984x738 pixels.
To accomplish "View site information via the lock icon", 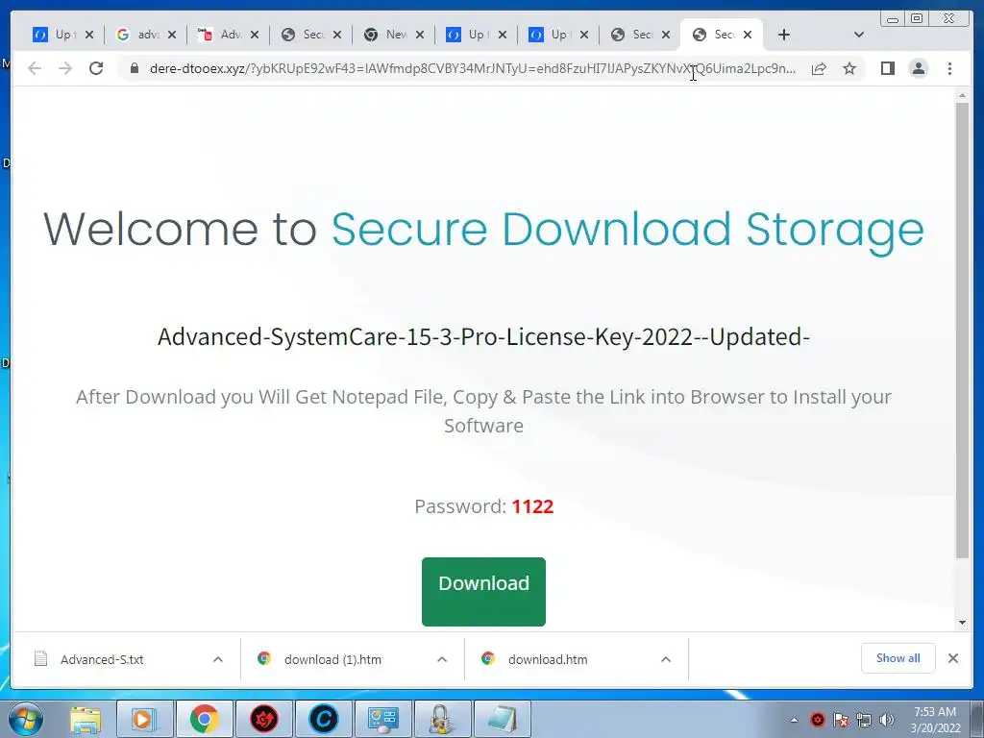I will coord(134,68).
